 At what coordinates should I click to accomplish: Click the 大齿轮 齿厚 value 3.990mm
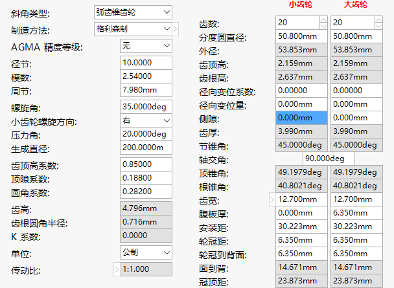click(x=357, y=131)
